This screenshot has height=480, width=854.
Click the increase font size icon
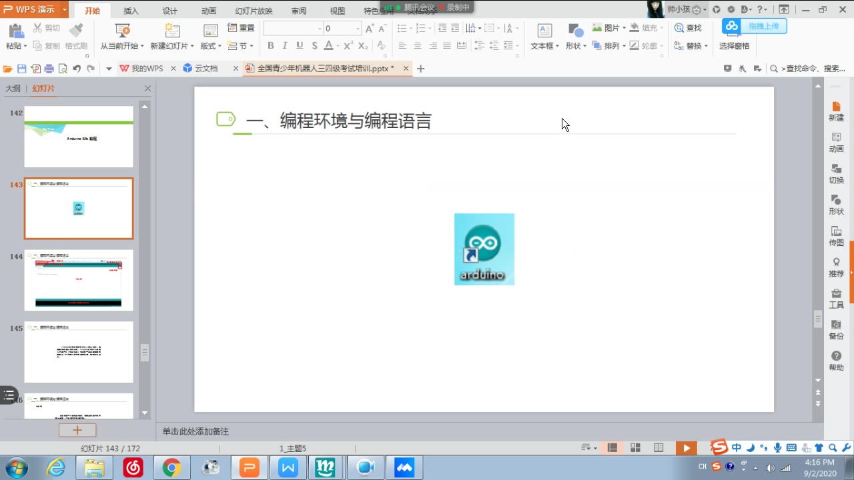[370, 29]
